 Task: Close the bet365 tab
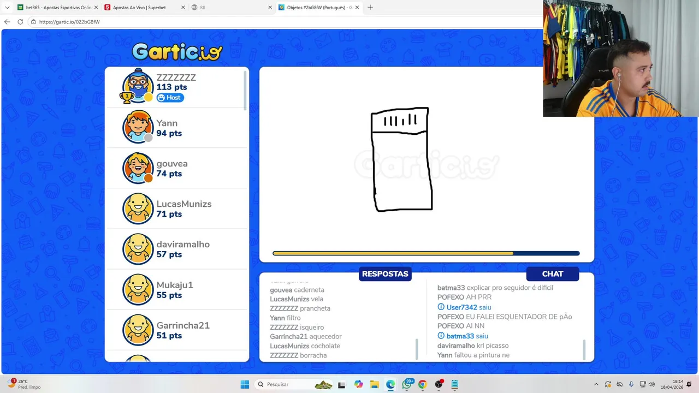tap(95, 8)
